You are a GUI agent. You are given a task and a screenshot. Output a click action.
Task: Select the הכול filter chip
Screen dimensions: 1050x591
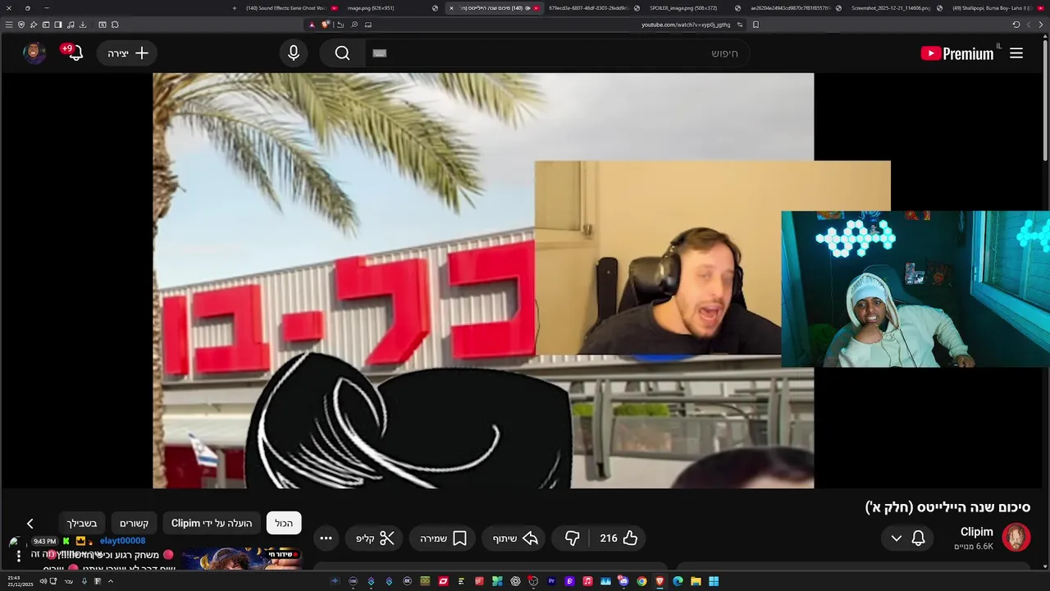point(284,523)
